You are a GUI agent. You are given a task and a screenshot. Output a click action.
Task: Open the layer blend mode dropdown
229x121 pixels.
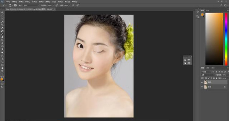(x=208, y=75)
